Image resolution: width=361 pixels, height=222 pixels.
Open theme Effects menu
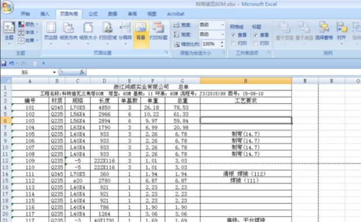pos(28,41)
